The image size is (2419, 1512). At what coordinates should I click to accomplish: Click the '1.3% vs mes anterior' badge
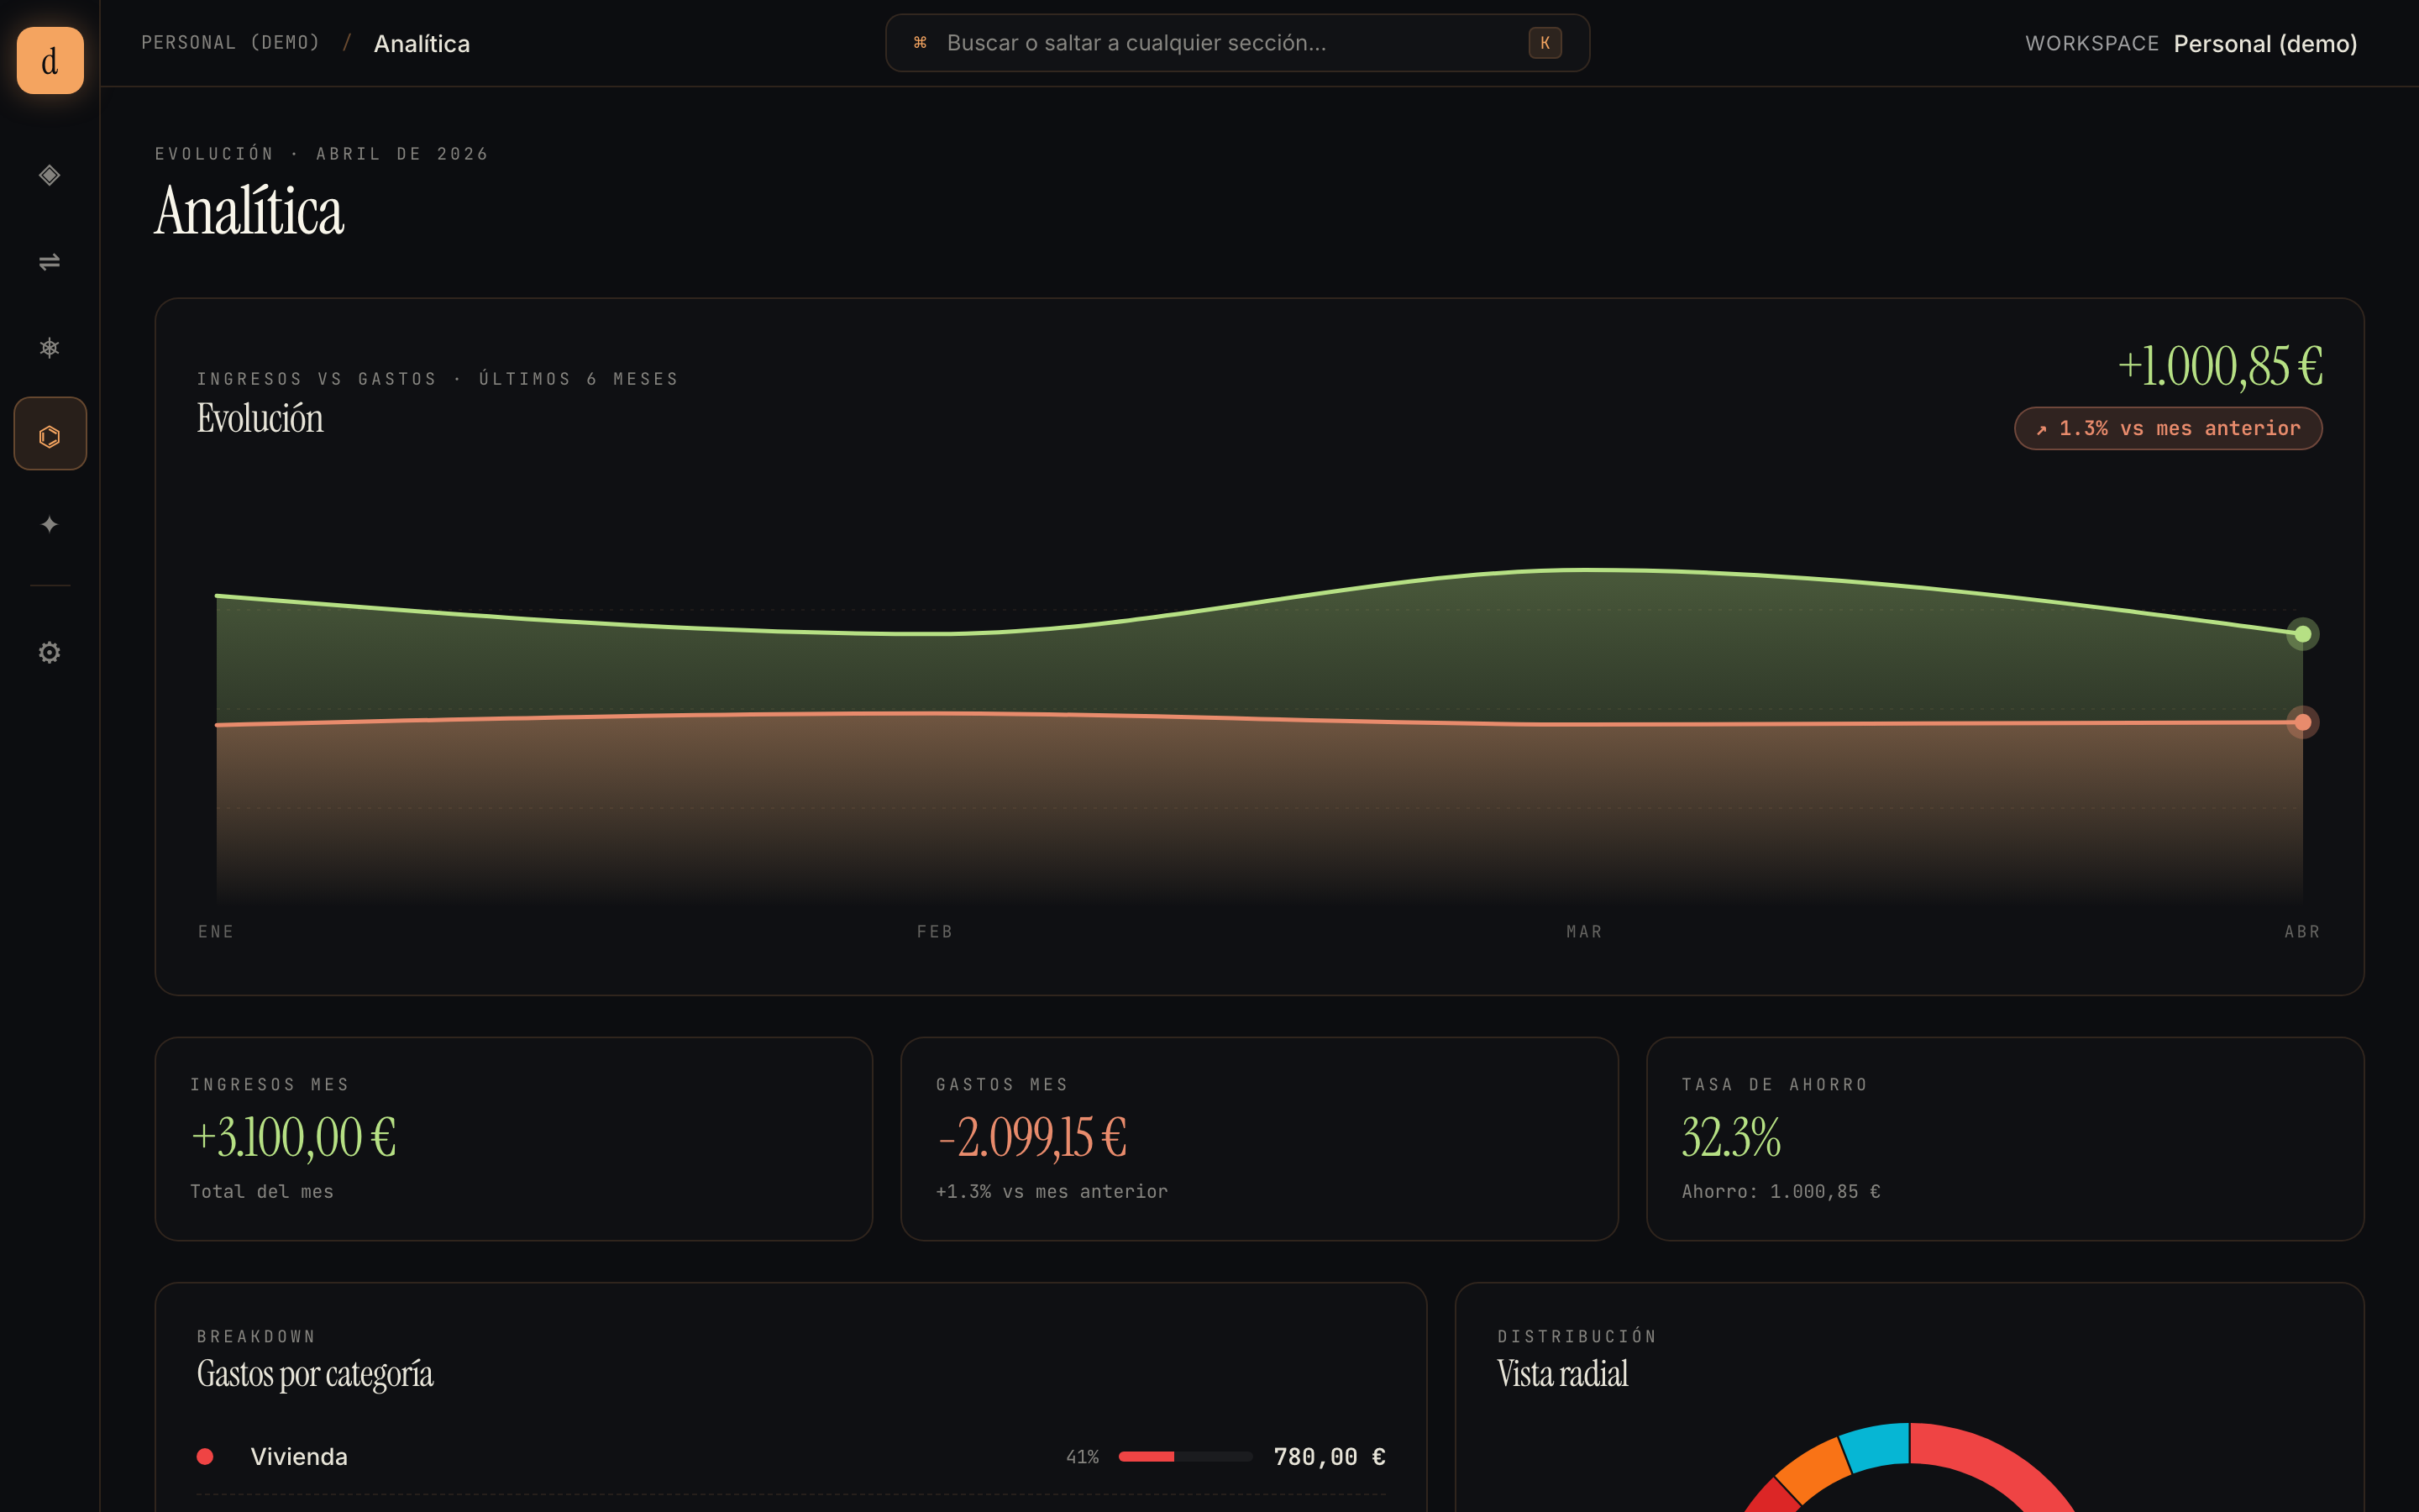pyautogui.click(x=2166, y=428)
